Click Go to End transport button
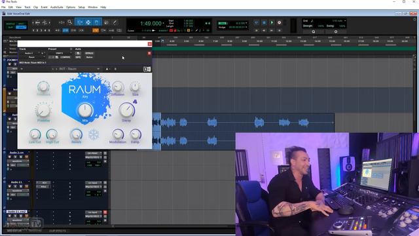419x236 pixels. coord(280,30)
